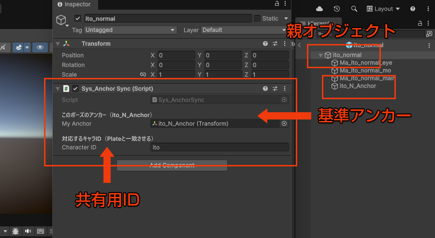The height and width of the screenshot is (238, 435).
Task: Disable the Sys_Anchor Sync script checkbox
Action: [75, 89]
